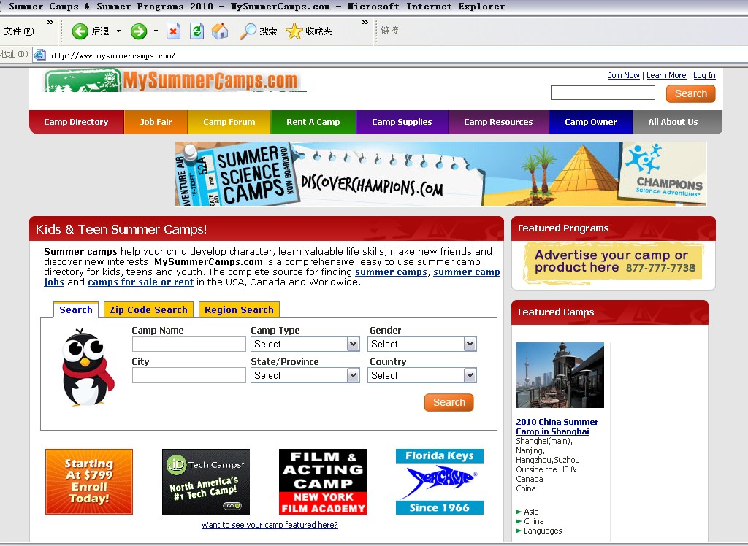Open the Camp Forum nav tab

coord(229,122)
